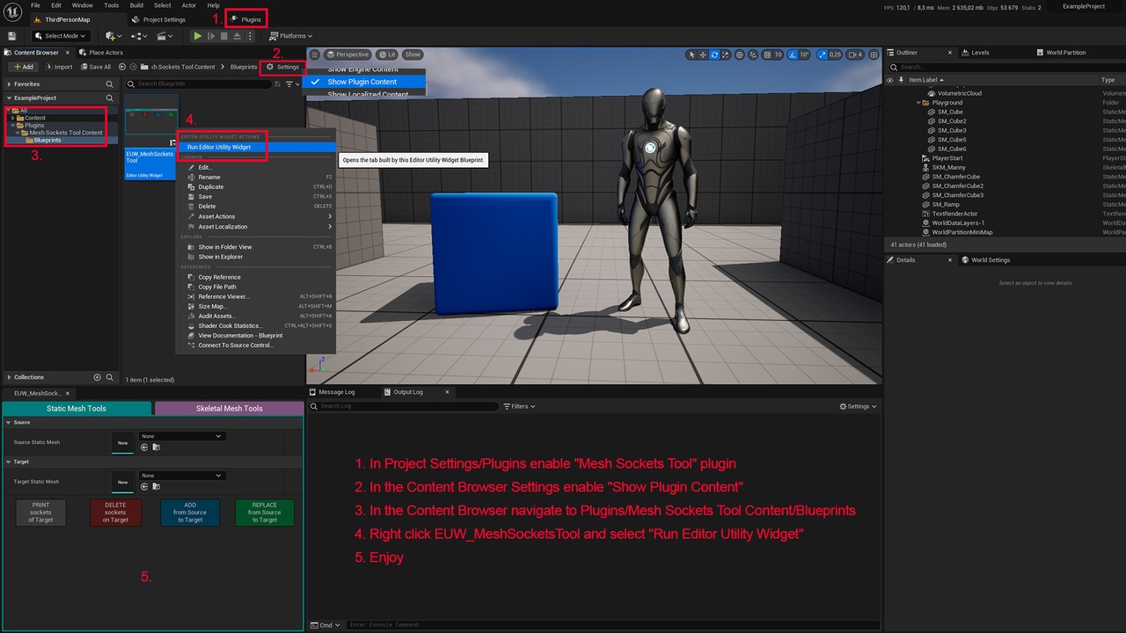Open the Perspective view mode dropdown

pyautogui.click(x=347, y=55)
